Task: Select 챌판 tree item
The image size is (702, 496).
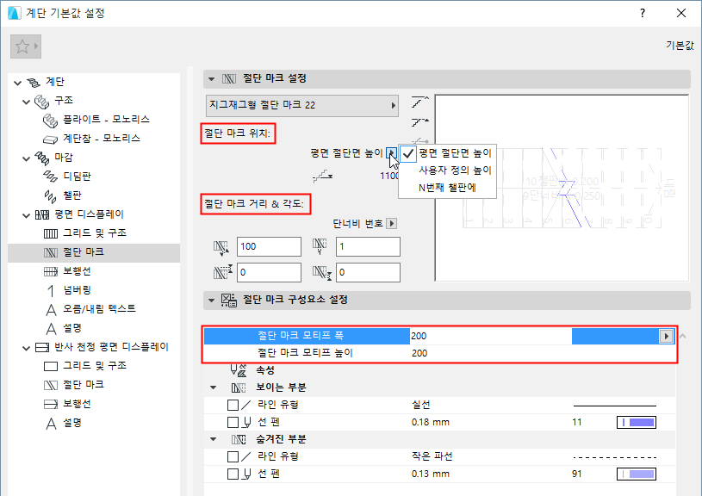Action: click(72, 195)
